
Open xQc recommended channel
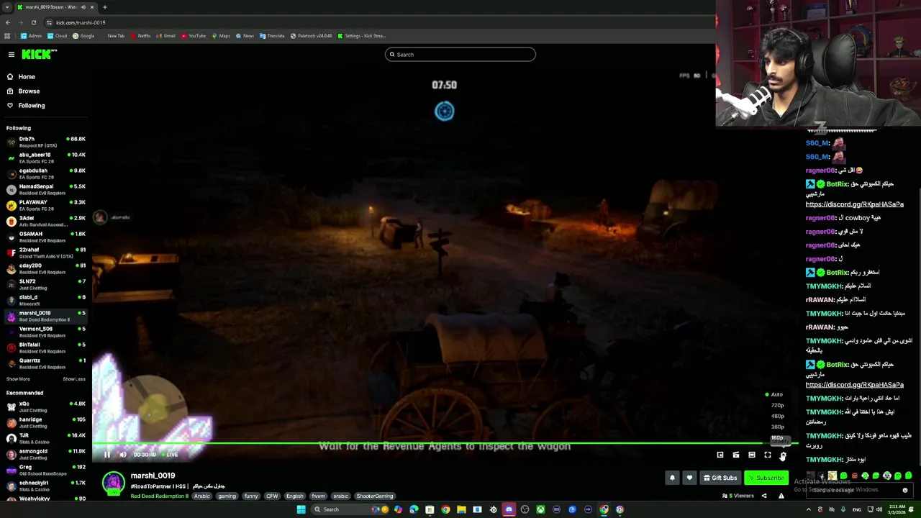(45, 406)
